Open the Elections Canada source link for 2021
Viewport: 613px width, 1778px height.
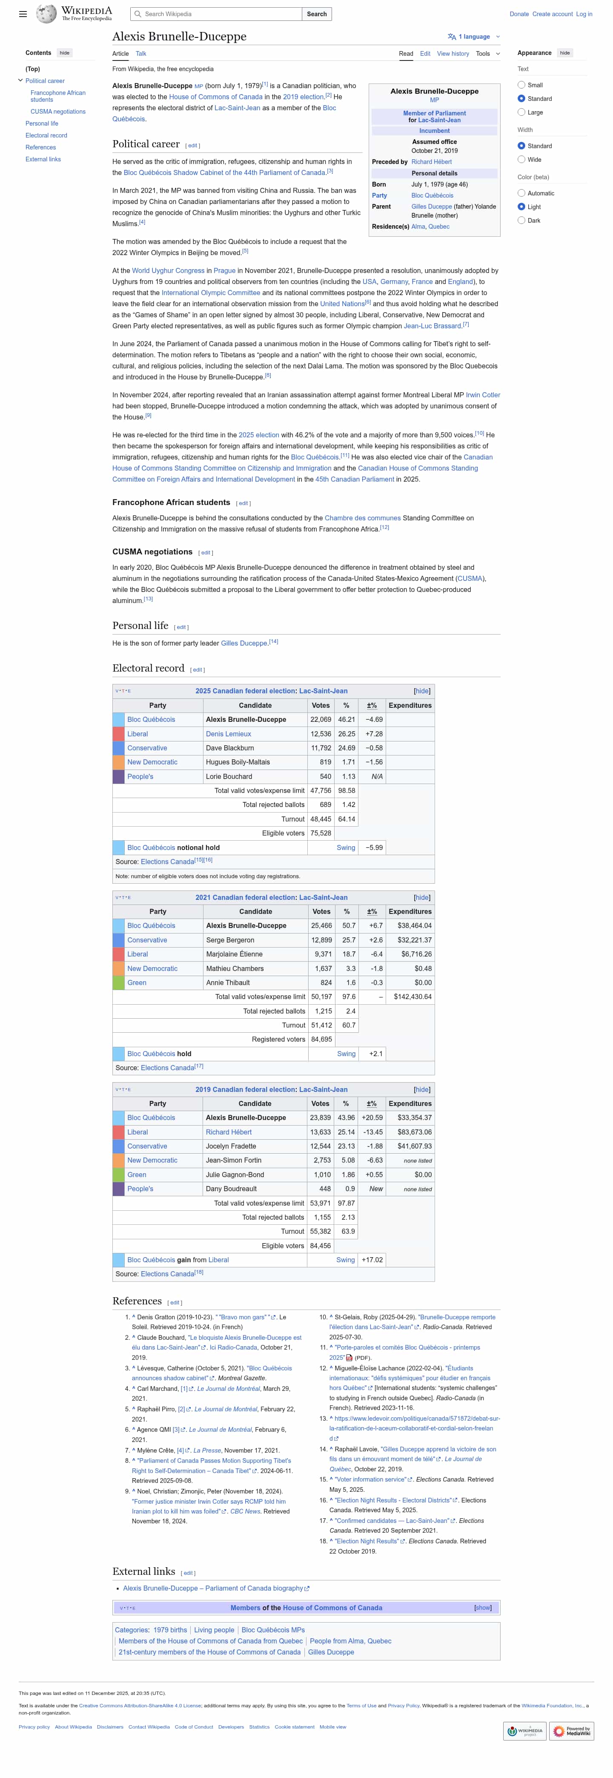[168, 1068]
